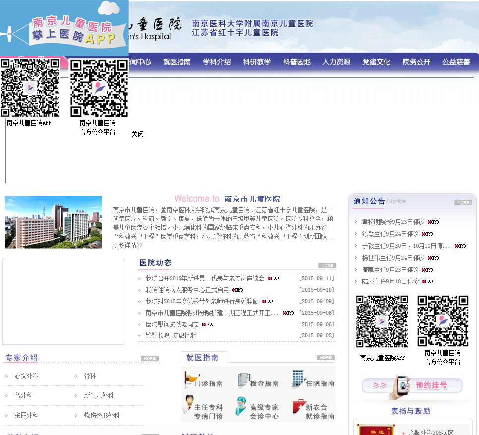Viewport: 479px width, 435px height.
Task: Open news 南京市儿童医院滁州分院扩建二期工程
Action: click(212, 313)
